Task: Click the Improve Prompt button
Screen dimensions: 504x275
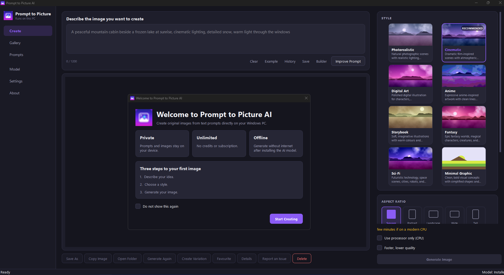Action: (348, 61)
